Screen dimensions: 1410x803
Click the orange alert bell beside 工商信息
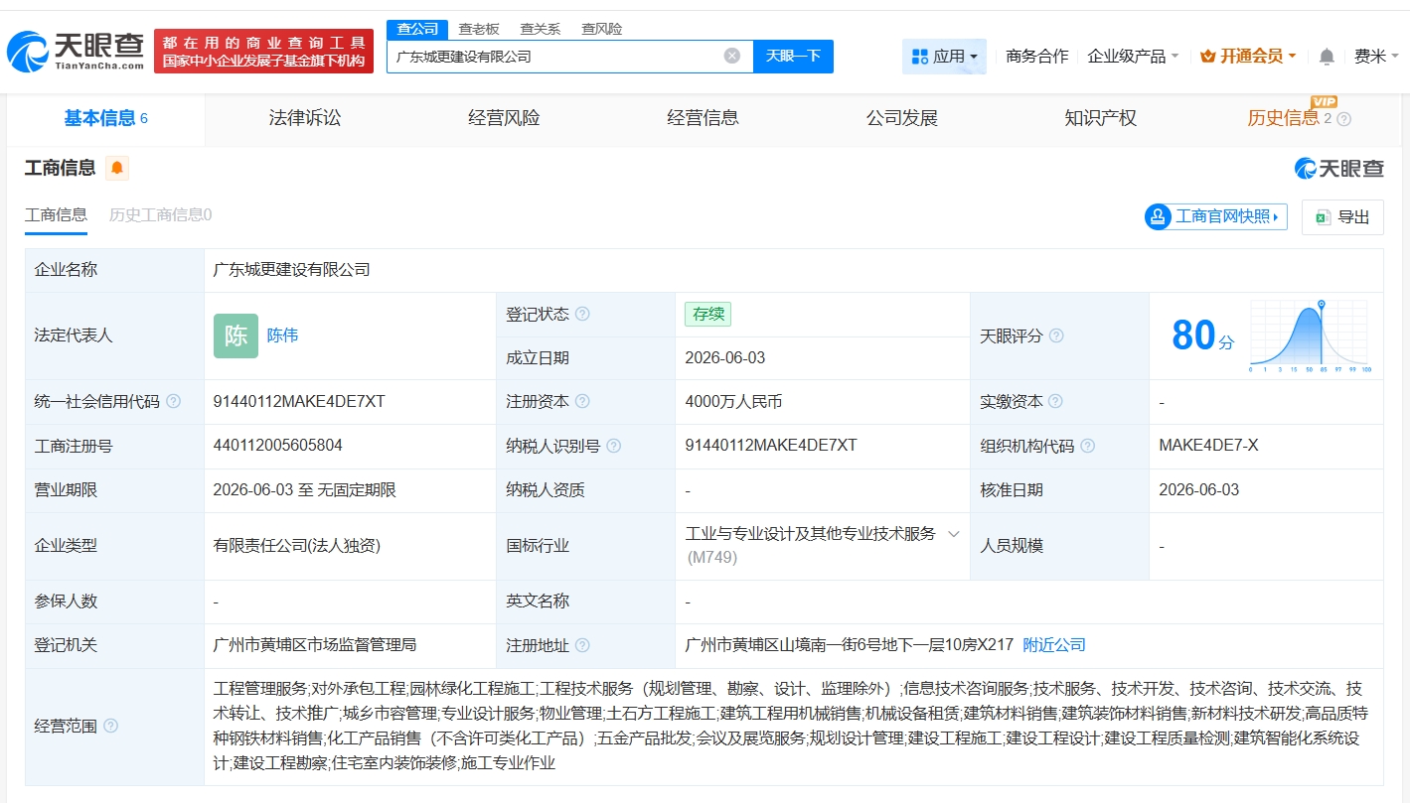coord(117,168)
